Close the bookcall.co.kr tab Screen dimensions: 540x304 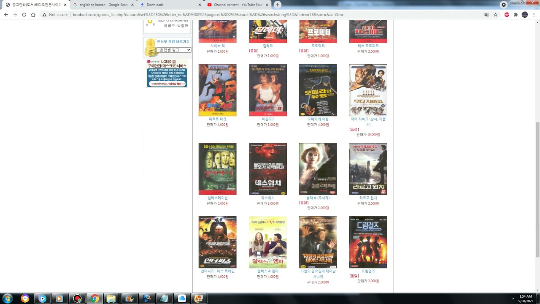click(65, 5)
